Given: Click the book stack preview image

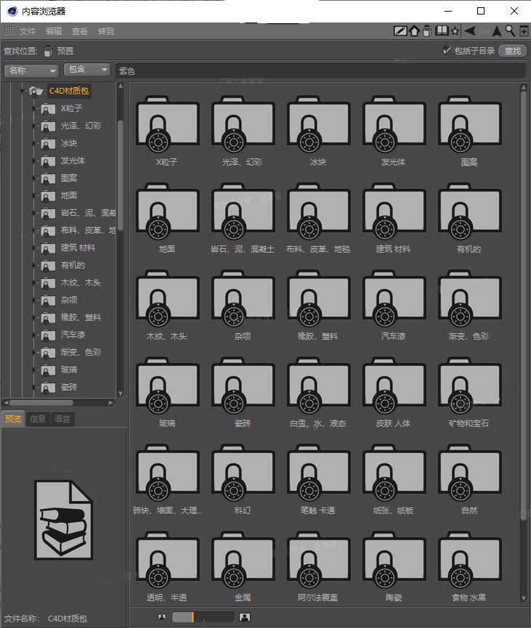Looking at the screenshot, I should [x=64, y=520].
